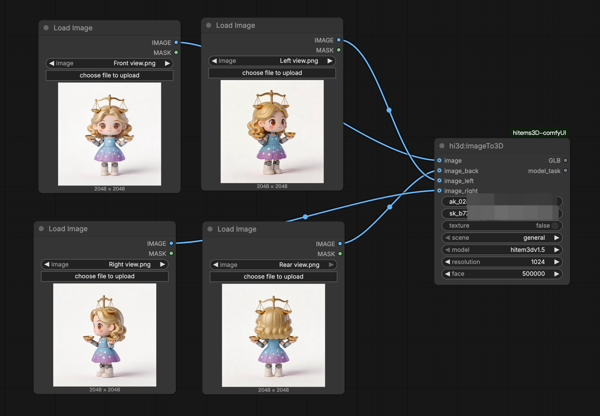The width and height of the screenshot is (600, 416).
Task: Open the model hitem3dv1.5 dropdown
Action: click(502, 250)
